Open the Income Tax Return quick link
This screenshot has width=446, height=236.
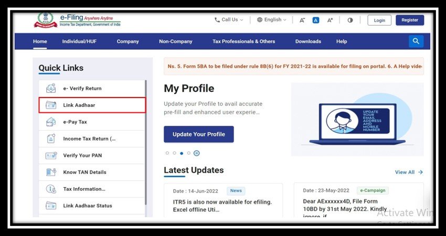92,139
